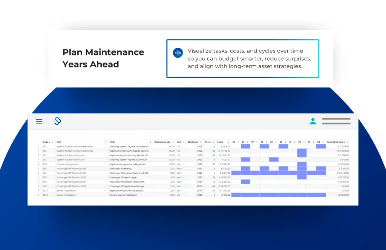Expand the Passenger lift testing row
Viewport: 386px width, 250px height.
39,169
